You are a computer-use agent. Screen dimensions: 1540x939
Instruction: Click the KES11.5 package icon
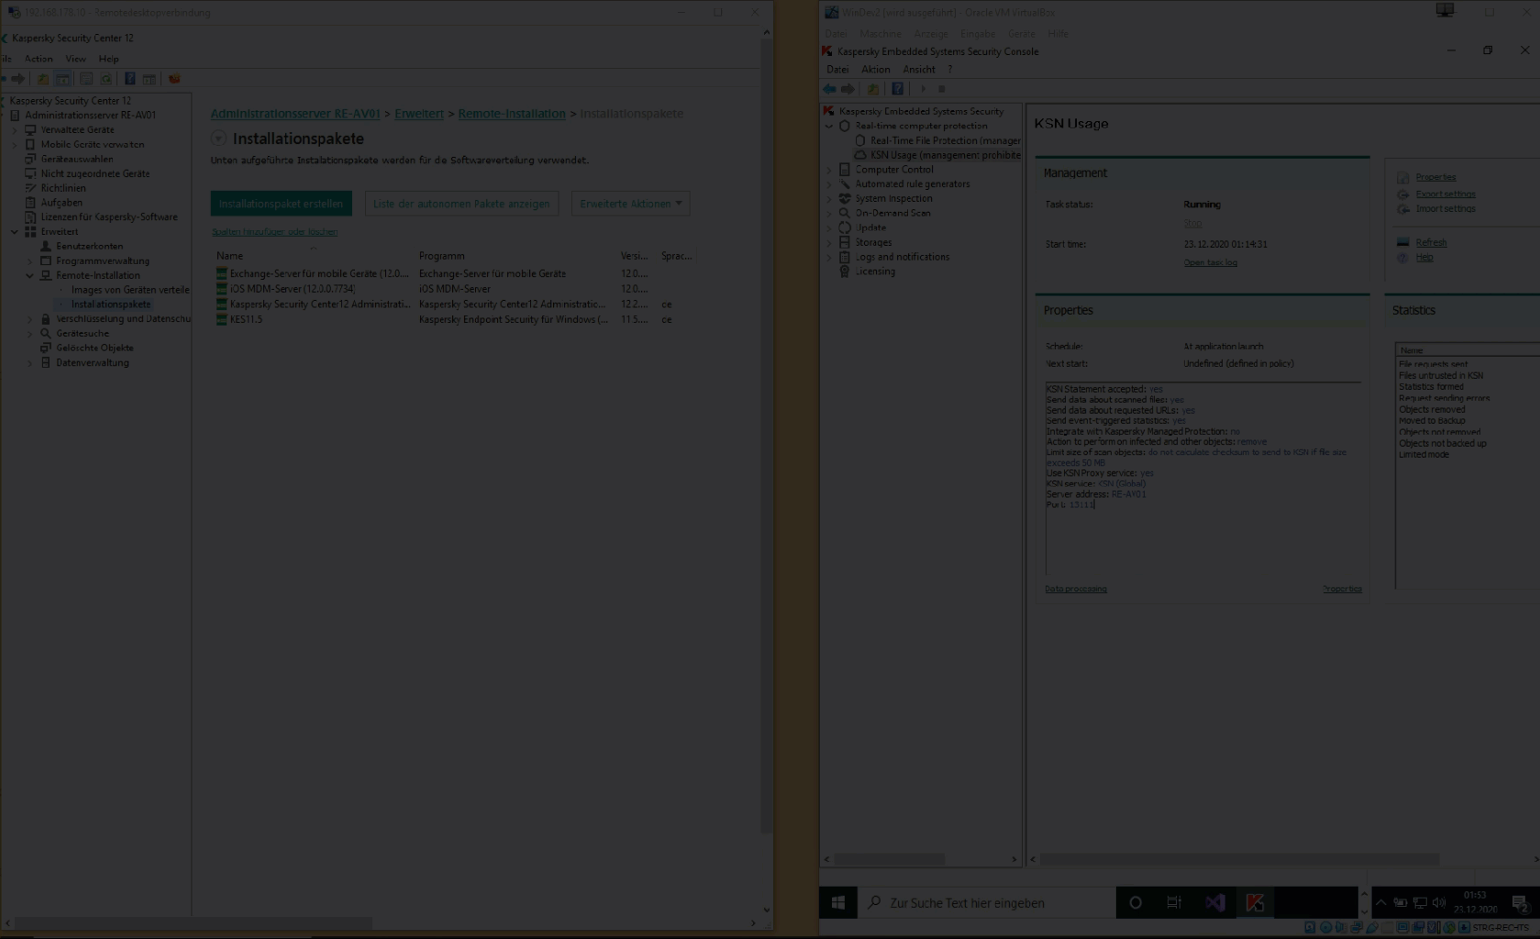coord(221,319)
